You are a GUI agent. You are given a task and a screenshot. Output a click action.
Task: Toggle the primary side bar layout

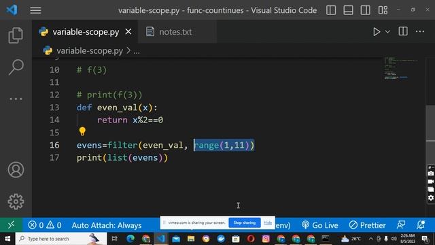331,10
